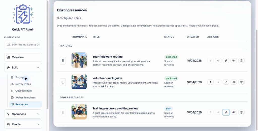Image resolution: width=258 pixels, height=131 pixels.
Task: Move Training resource awaiting review down
Action: tap(218, 112)
